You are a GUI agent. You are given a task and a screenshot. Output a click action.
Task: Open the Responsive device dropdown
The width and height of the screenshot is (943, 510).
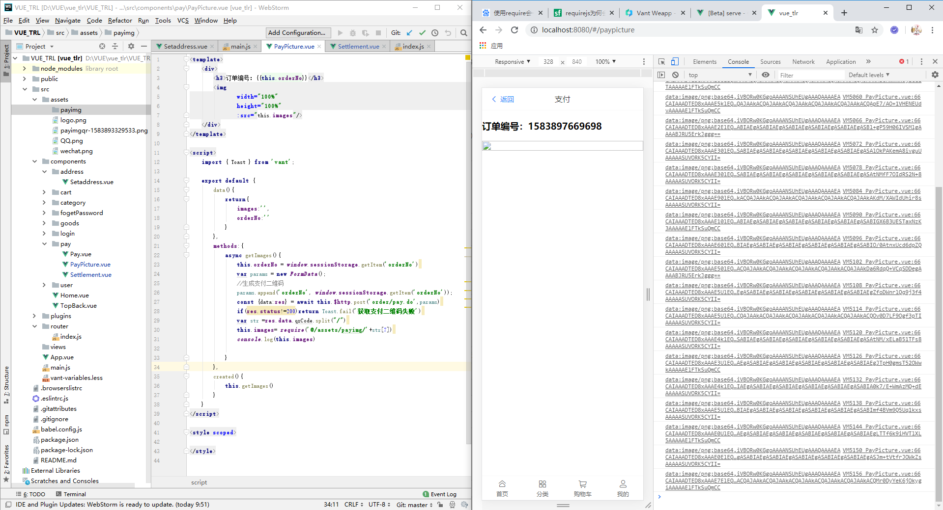(x=513, y=62)
